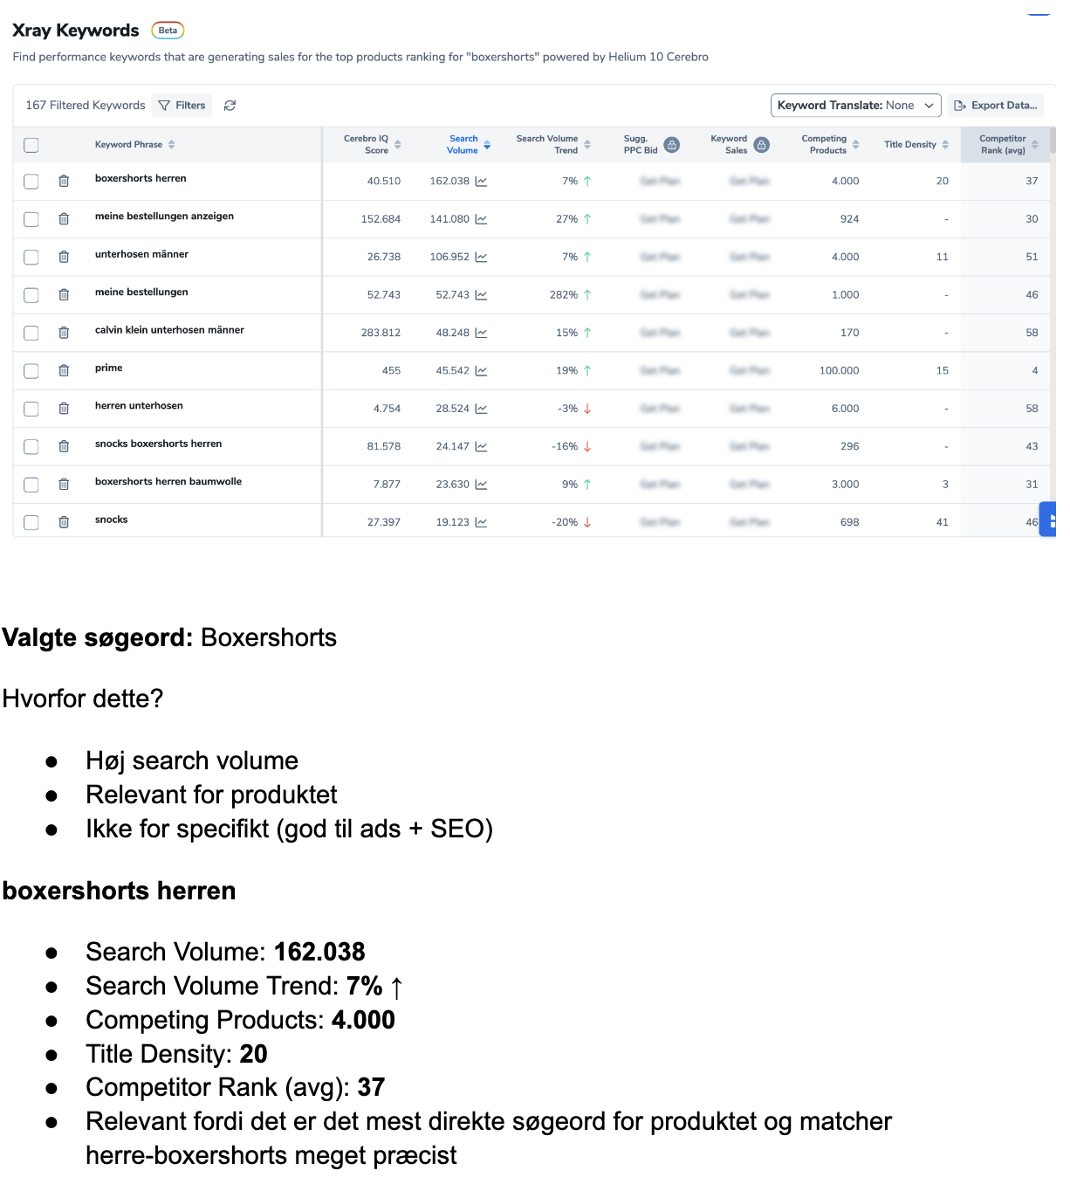Click blurred Keyword Sales for 'boxershorts herren'

[750, 182]
